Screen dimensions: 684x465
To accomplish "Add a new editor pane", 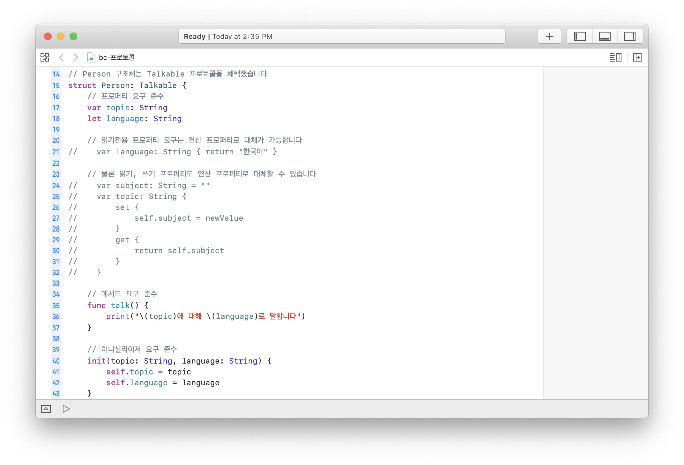I will (637, 57).
